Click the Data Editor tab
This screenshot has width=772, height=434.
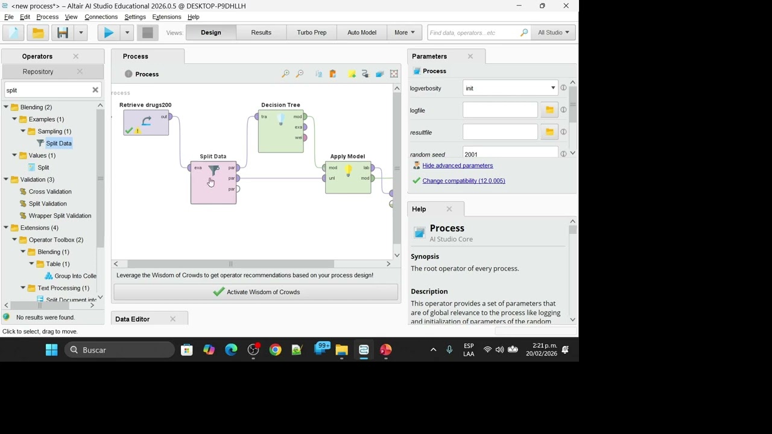pos(133,319)
